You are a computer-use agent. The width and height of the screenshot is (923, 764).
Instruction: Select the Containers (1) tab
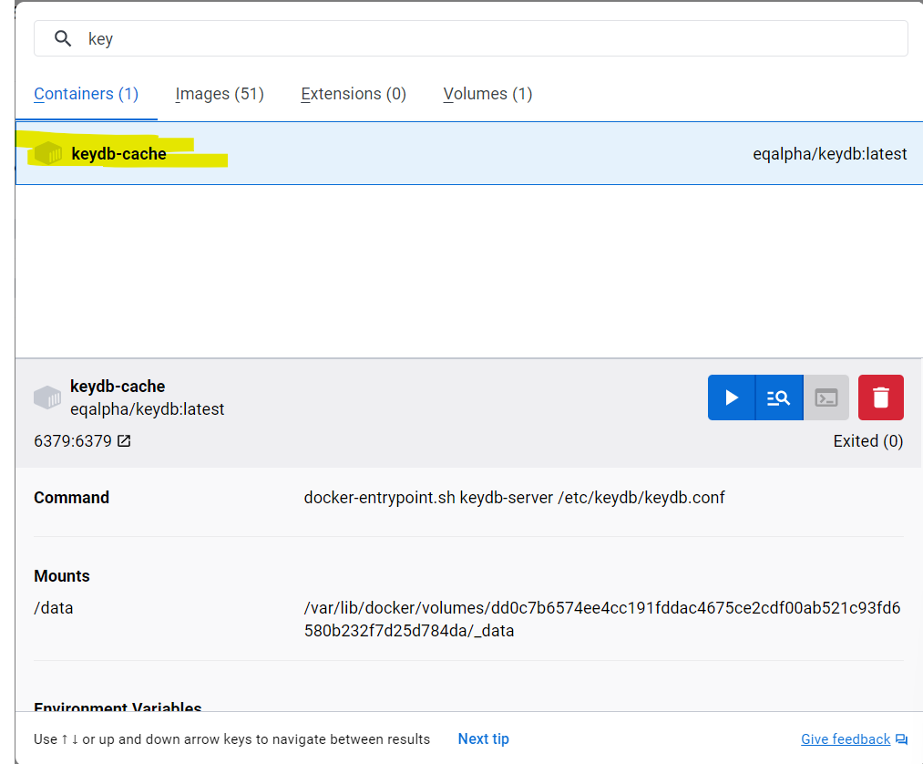86,93
